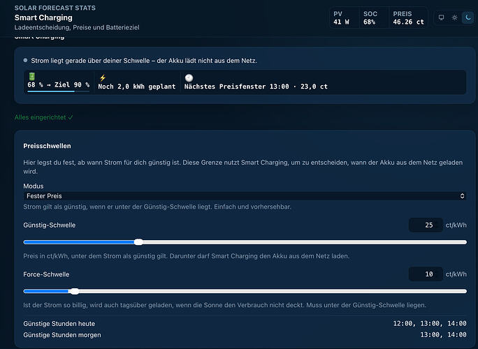478x349 pixels.
Task: Click the clock icon beside Nächstes Preisfenster
Action: [x=189, y=78]
